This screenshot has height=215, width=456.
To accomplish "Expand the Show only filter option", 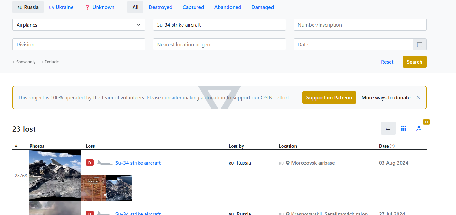I will coord(24,62).
